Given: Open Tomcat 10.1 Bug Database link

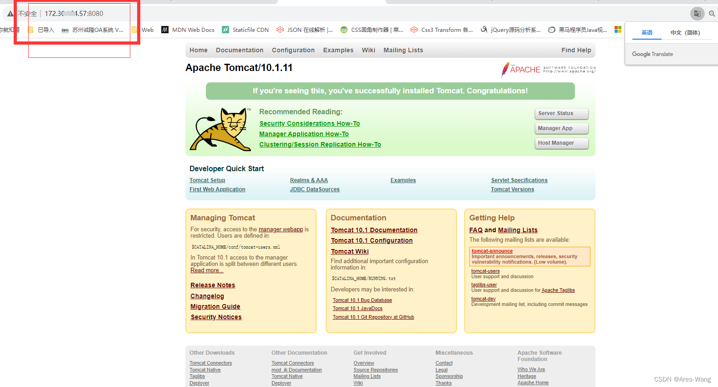Looking at the screenshot, I should [x=362, y=300].
